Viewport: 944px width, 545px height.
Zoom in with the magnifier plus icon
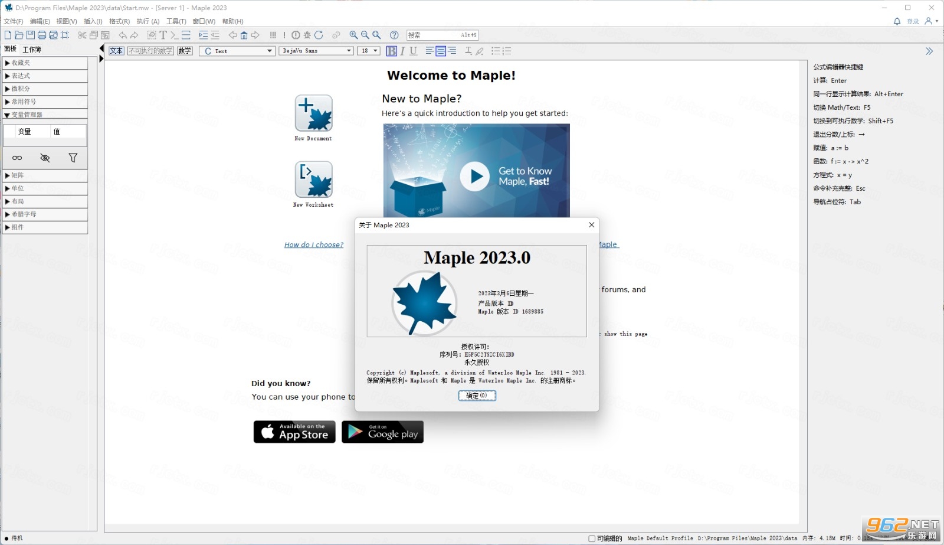353,35
